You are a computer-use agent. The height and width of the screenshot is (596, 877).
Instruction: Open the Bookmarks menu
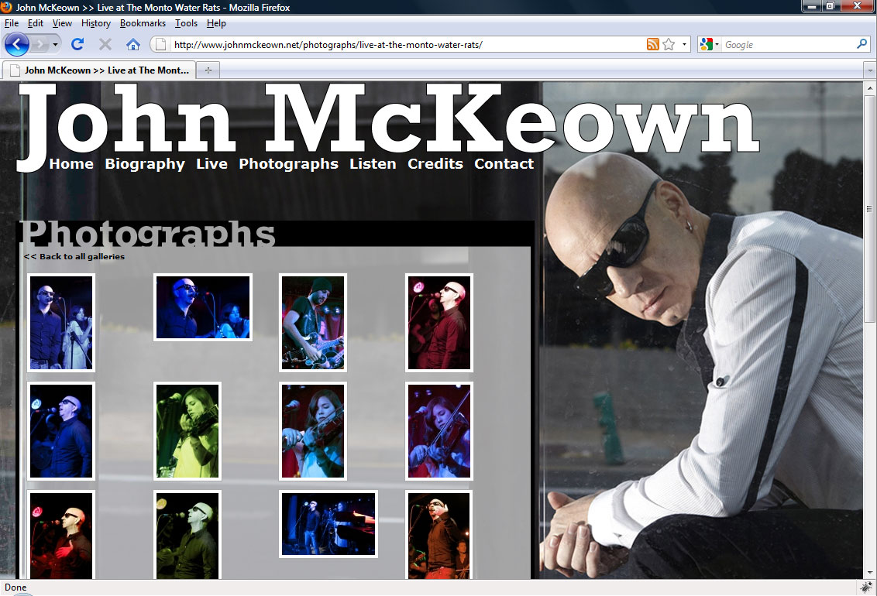coord(143,23)
